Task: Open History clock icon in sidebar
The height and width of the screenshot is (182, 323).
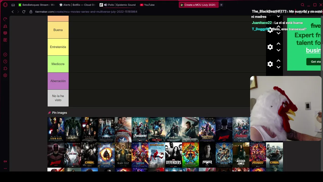Action: click(5, 61)
